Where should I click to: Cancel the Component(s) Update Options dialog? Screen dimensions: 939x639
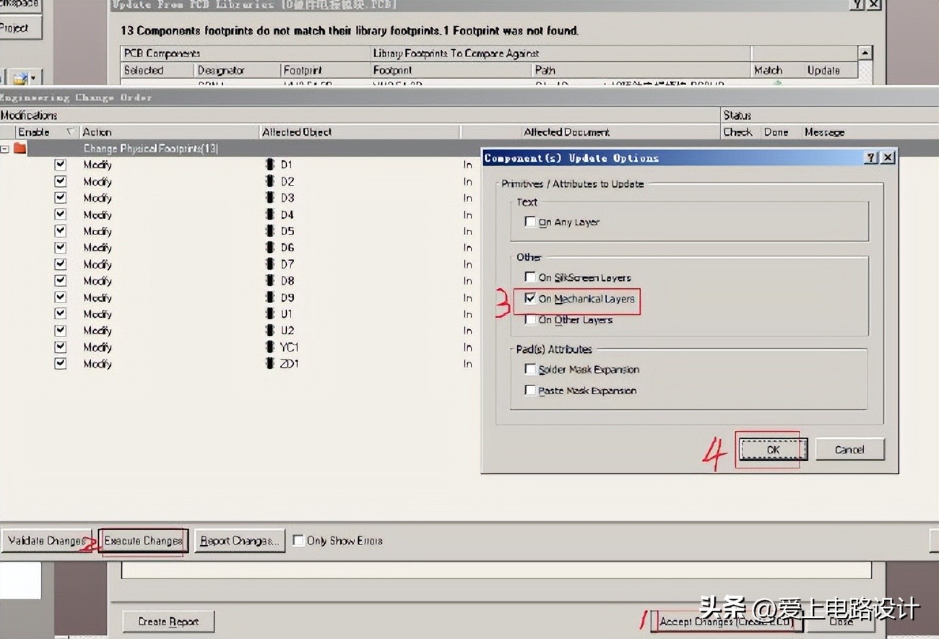coord(850,449)
